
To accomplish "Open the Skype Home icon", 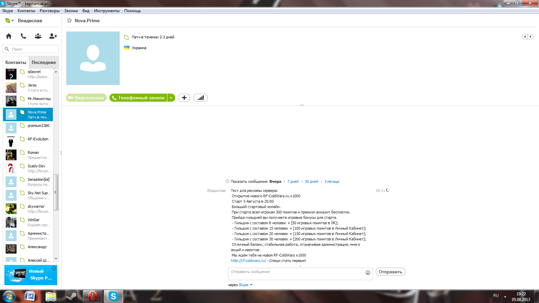I will [x=9, y=36].
